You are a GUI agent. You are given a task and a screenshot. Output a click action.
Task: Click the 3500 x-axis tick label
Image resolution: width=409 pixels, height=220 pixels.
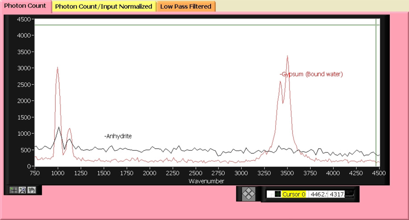(287, 173)
